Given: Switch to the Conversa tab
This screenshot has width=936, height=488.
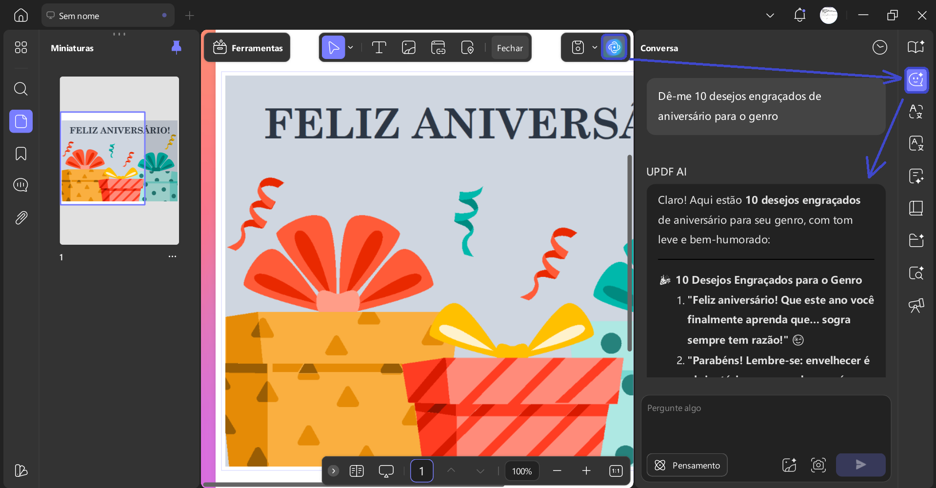Looking at the screenshot, I should (659, 48).
